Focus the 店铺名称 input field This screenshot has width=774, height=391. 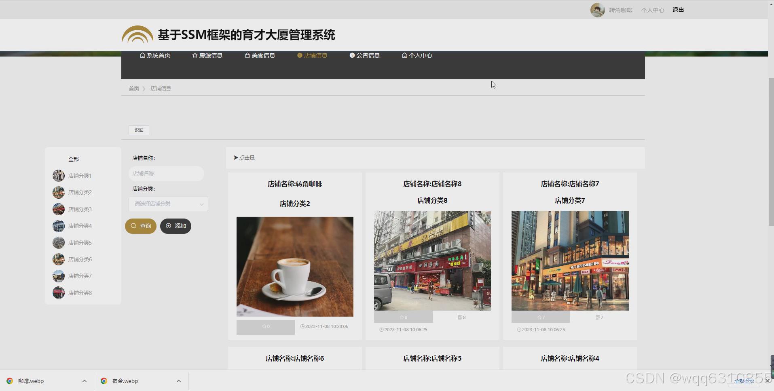click(x=166, y=173)
